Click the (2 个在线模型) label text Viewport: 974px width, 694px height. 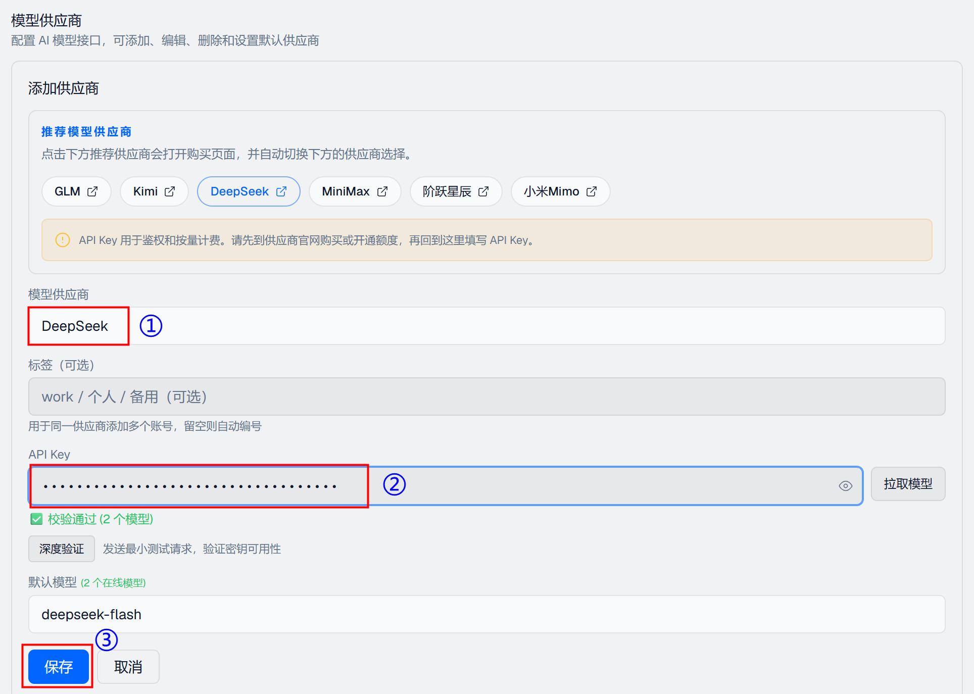point(113,583)
